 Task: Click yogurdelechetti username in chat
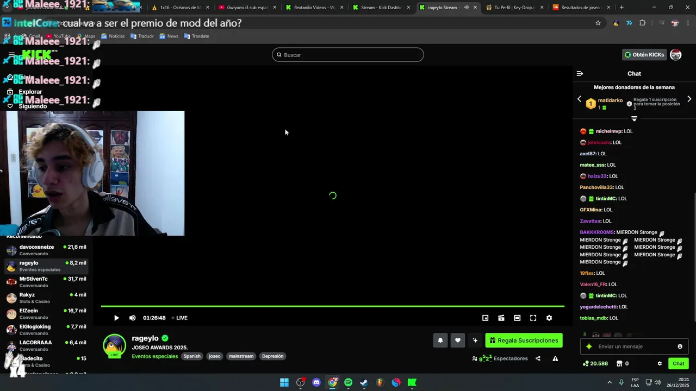(598, 307)
